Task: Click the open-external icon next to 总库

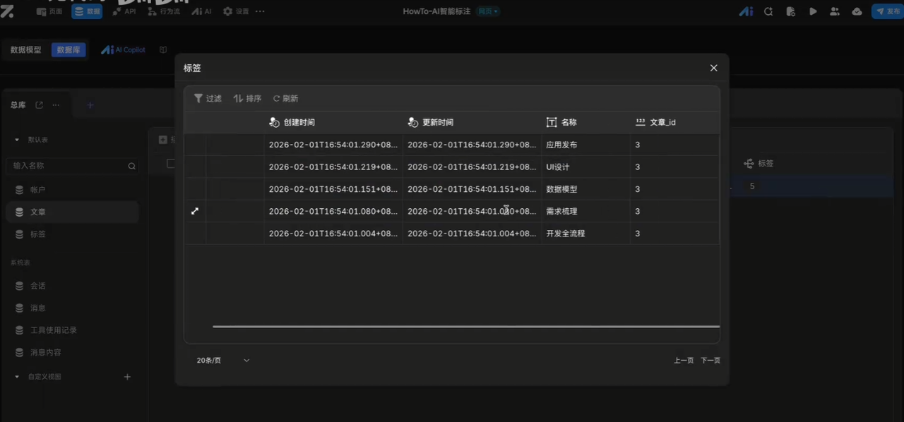Action: tap(39, 105)
